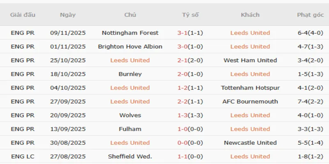The height and width of the screenshot is (164, 329).
Task: Click the "Giải đấu" column header
Action: [23, 15]
